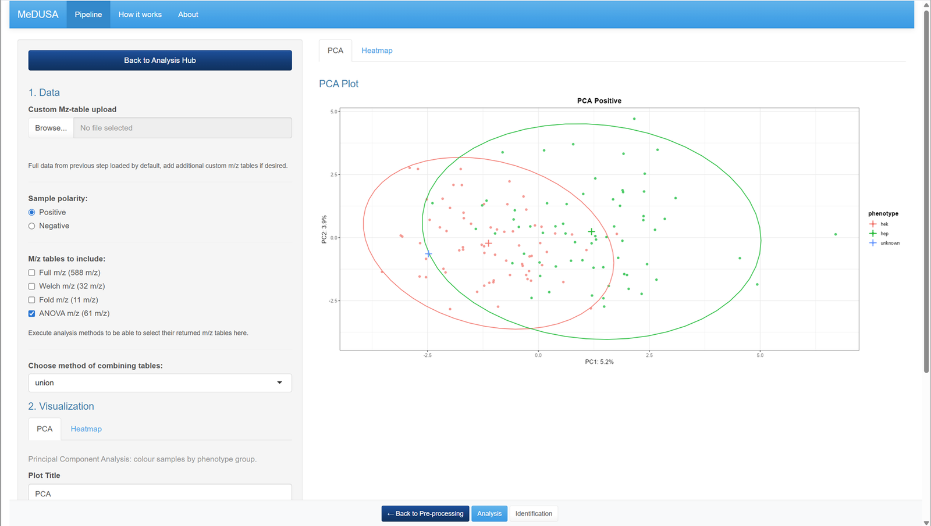Click the PC1: 5.2% axis label
This screenshot has width=931, height=526.
[599, 362]
